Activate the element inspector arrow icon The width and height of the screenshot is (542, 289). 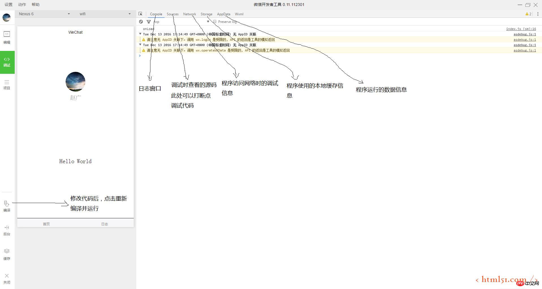point(141,14)
